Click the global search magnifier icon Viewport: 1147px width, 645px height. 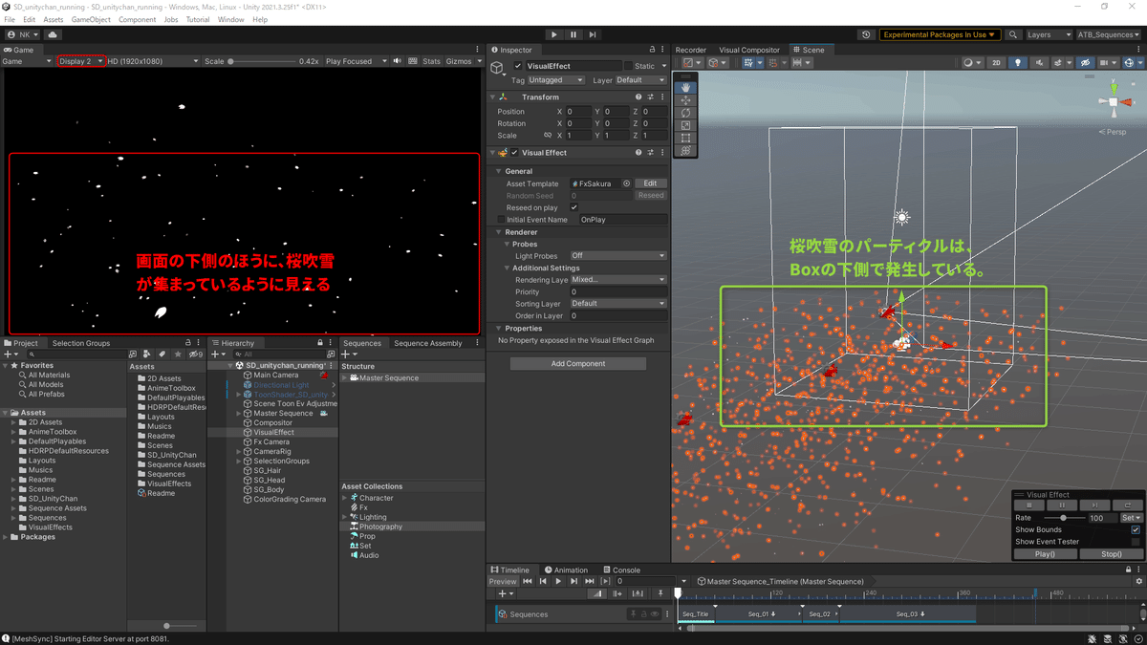point(1012,34)
